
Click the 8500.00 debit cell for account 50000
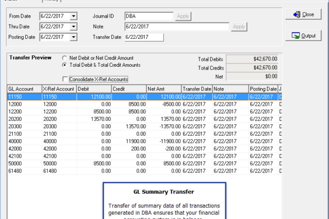(94, 164)
